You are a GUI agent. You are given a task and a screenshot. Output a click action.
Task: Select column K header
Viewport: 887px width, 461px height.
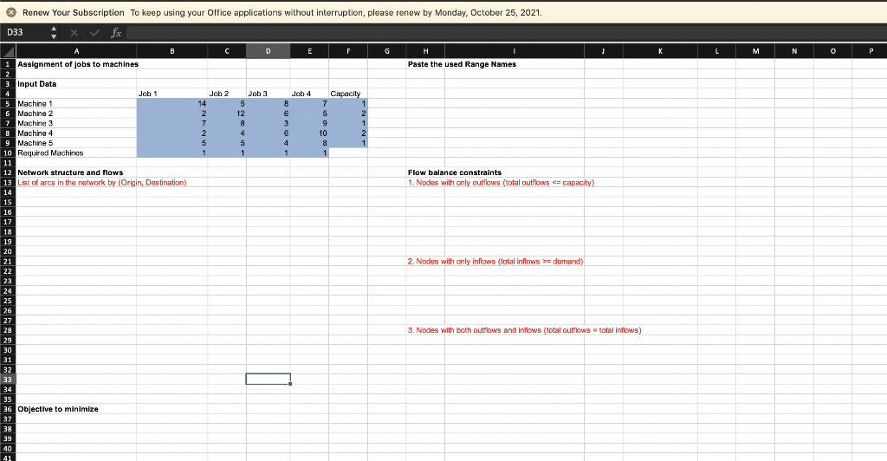(660, 51)
